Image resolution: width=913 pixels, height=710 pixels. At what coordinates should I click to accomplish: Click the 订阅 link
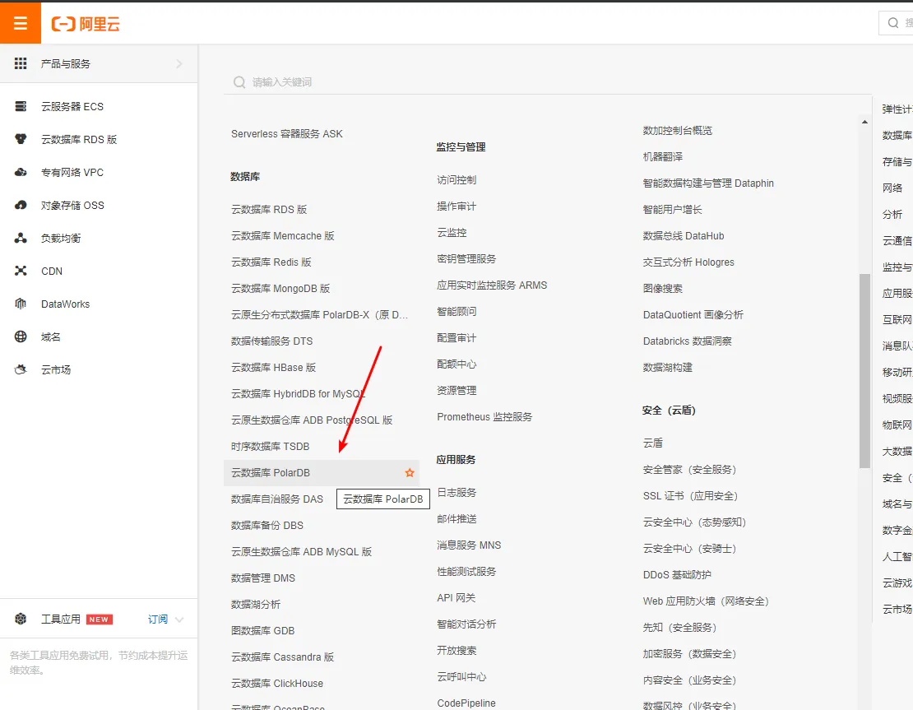point(158,620)
